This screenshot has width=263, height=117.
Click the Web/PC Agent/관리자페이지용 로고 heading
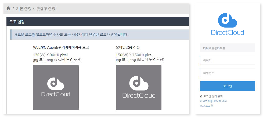pos(61,47)
